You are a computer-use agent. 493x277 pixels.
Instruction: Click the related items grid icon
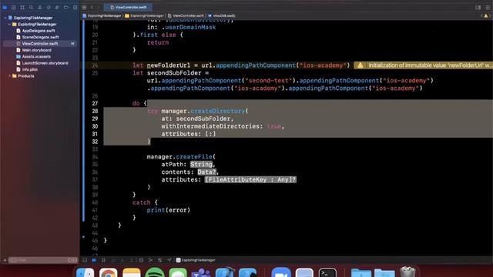84,7
